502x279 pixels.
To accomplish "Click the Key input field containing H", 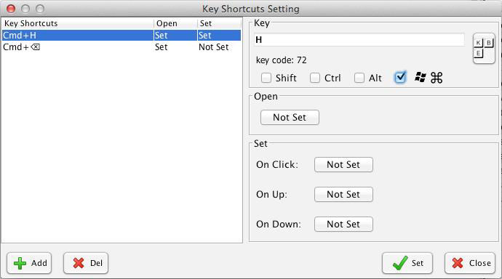I will [359, 40].
